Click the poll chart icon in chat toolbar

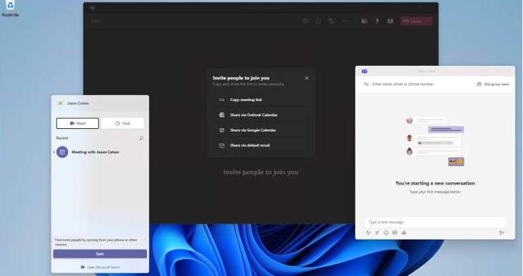pos(403,233)
